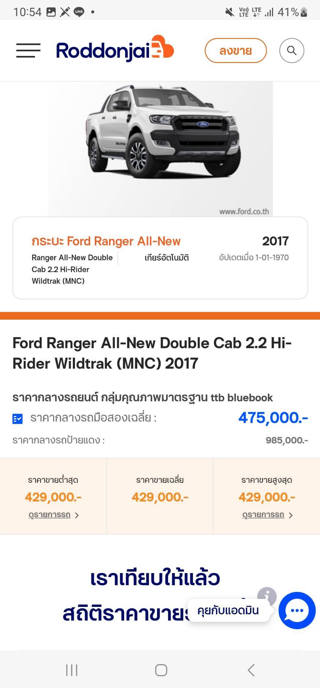Tap the Roddonjai logo
This screenshot has width=320, height=688.
click(x=115, y=50)
